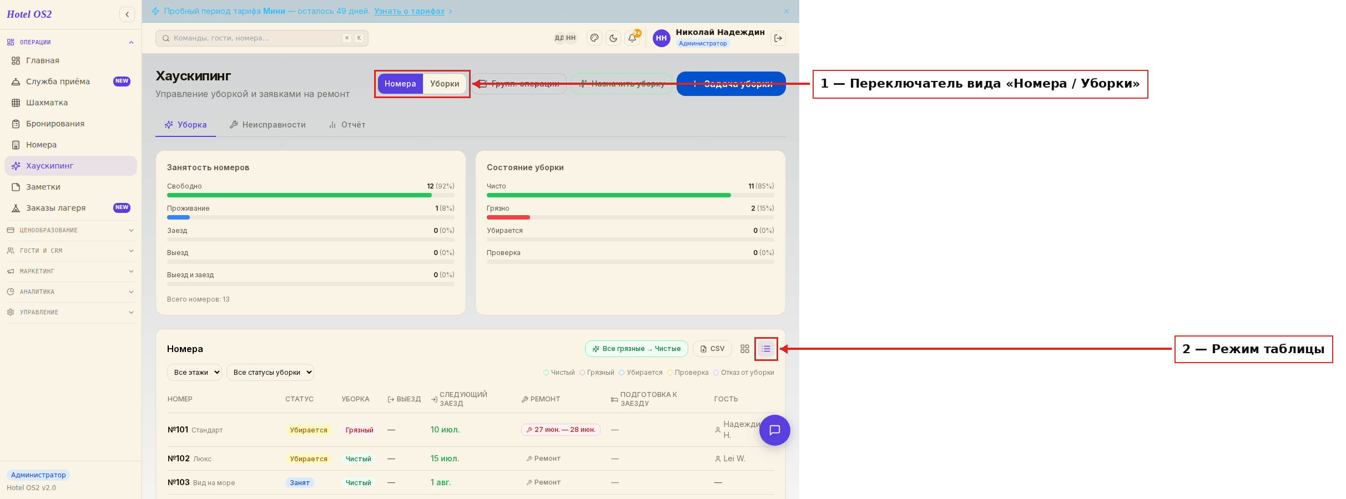This screenshot has width=1346, height=499.
Task: Toggle dark mode moon icon
Action: coord(613,38)
